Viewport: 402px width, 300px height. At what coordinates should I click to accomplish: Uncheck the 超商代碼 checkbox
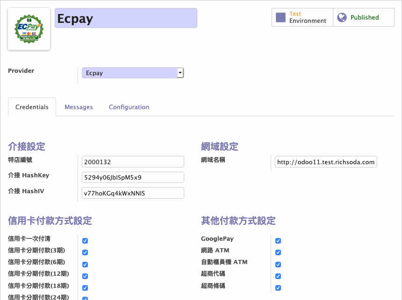click(x=278, y=276)
